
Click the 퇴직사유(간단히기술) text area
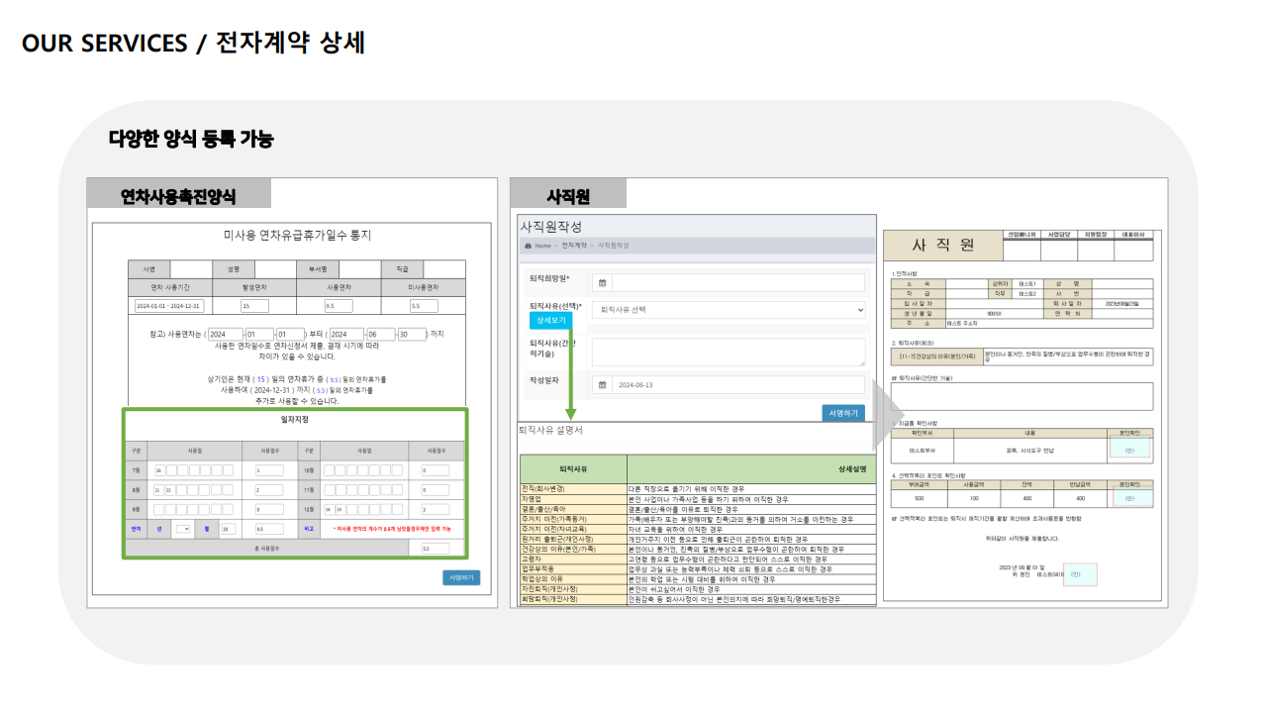729,352
